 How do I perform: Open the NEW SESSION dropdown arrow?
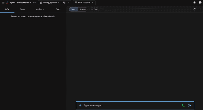coord(92,3)
